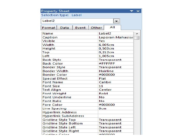This screenshot has height=140, width=187.
Task: Open the Event tab
Action: pos(80,28)
